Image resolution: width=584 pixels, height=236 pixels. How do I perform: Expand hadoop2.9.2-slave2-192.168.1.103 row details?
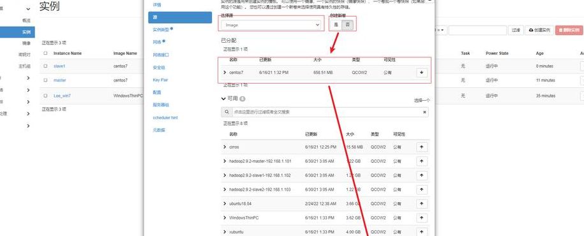point(225,189)
